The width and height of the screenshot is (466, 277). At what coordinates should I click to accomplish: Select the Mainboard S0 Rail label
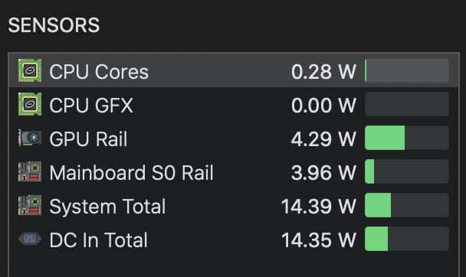pyautogui.click(x=131, y=173)
